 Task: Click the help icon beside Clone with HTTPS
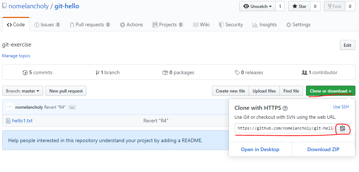pos(285,108)
